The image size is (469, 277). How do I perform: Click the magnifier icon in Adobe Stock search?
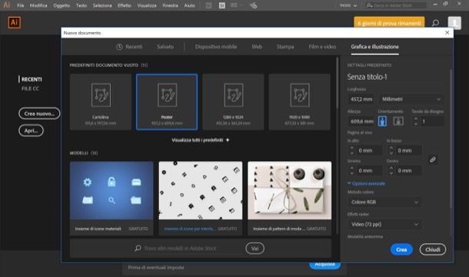click(138, 248)
